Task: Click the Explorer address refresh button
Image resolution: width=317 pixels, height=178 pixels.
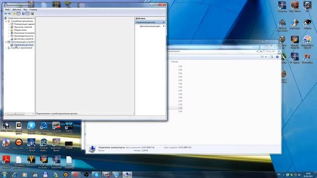Action: (x=261, y=51)
